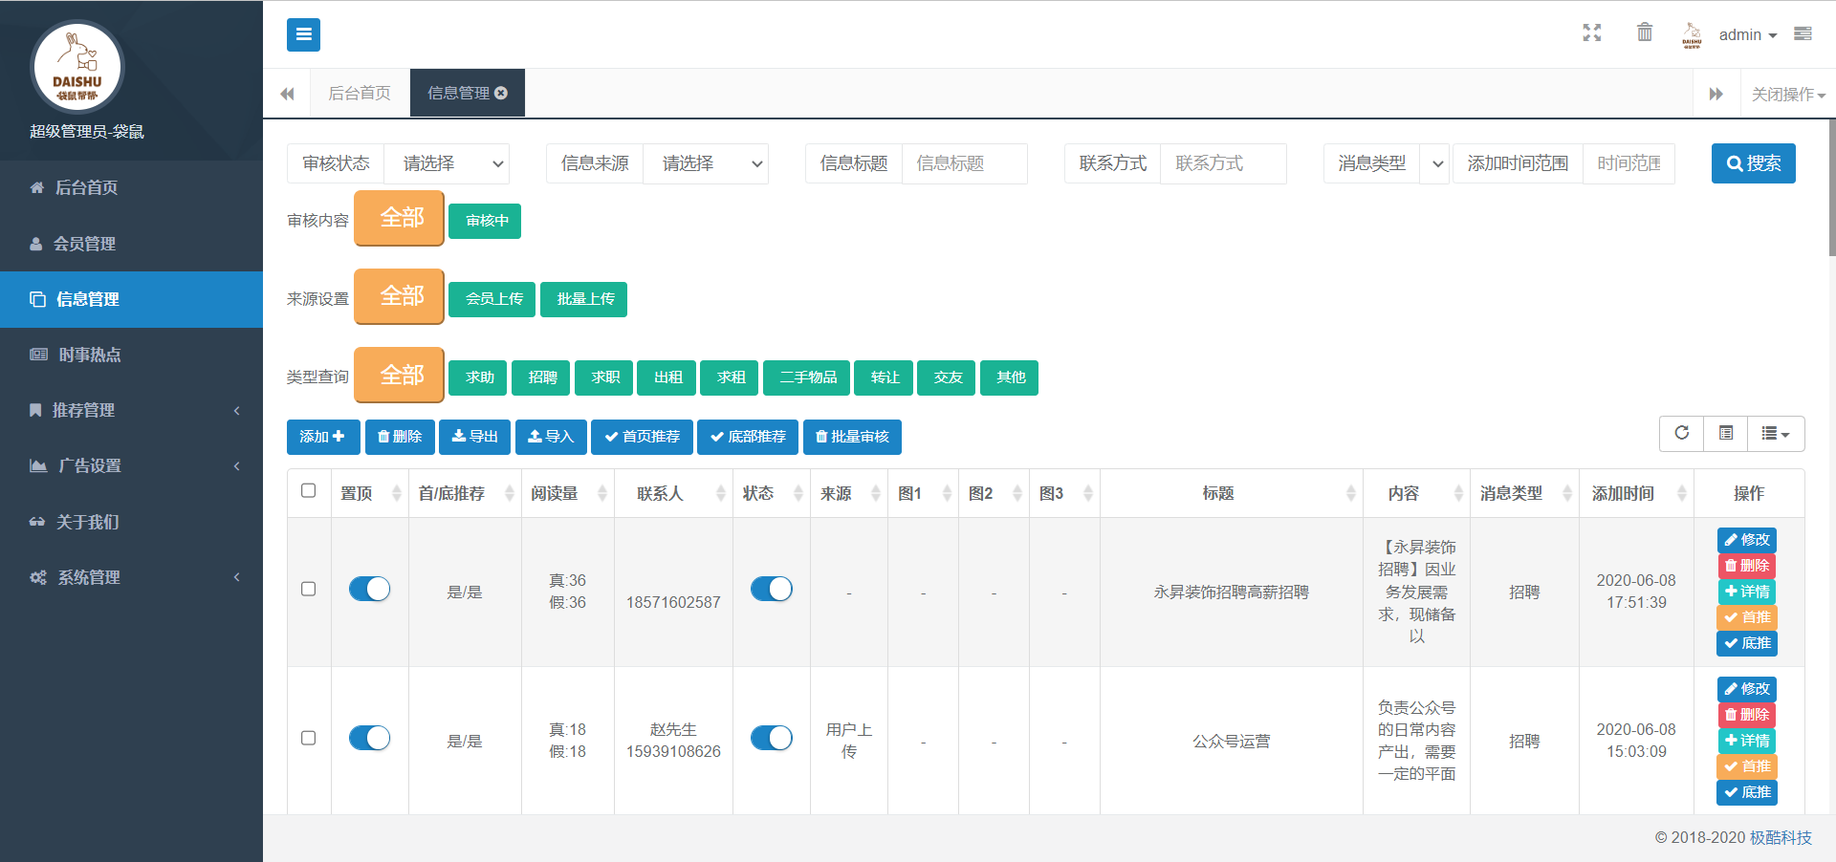Select 信息管理 in the sidebar
This screenshot has height=862, width=1836.
pos(131,299)
